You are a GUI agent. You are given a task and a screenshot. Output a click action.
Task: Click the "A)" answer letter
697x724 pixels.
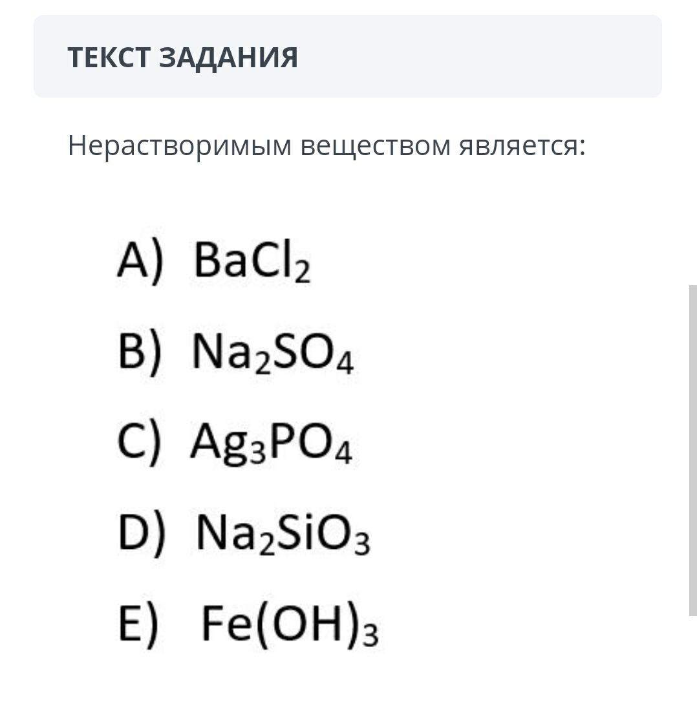[140, 262]
